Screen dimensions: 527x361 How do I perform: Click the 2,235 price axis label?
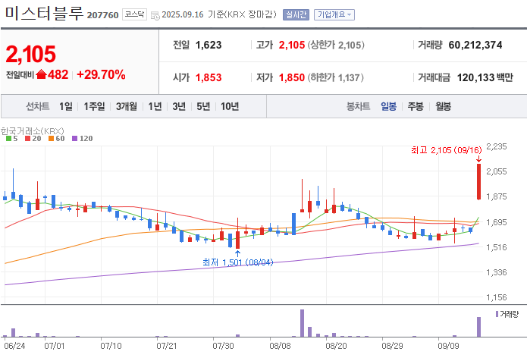click(497, 146)
